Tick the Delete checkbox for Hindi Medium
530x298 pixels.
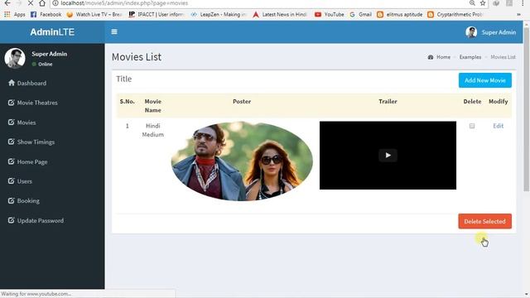(472, 126)
